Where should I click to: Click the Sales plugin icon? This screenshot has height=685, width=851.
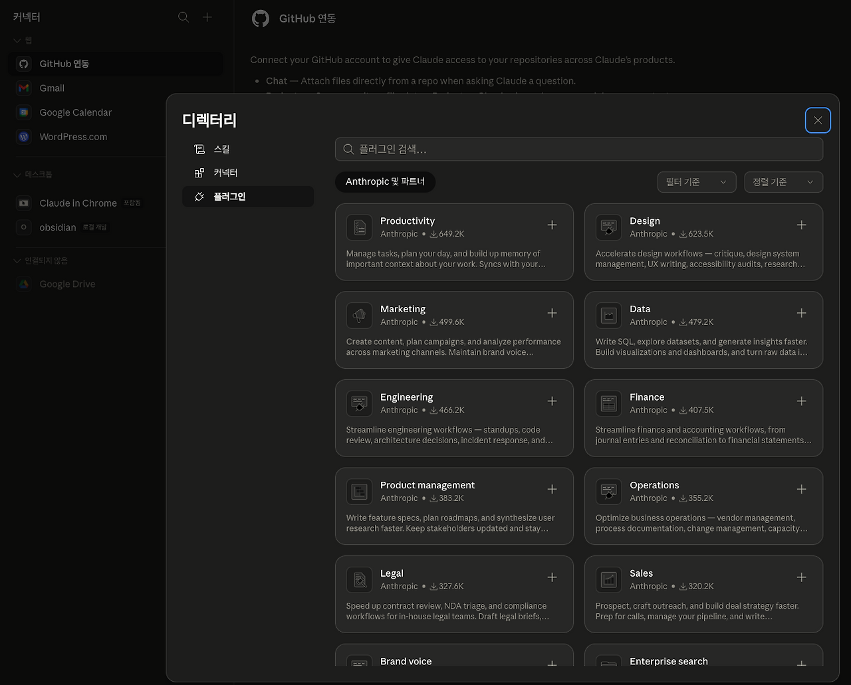point(608,579)
